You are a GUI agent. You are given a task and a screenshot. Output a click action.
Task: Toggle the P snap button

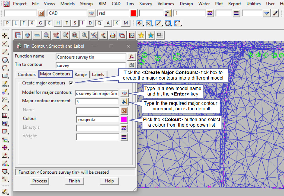point(7,23)
